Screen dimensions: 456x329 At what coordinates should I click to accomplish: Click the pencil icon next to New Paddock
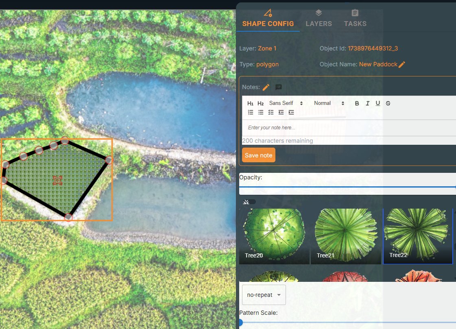(x=402, y=65)
